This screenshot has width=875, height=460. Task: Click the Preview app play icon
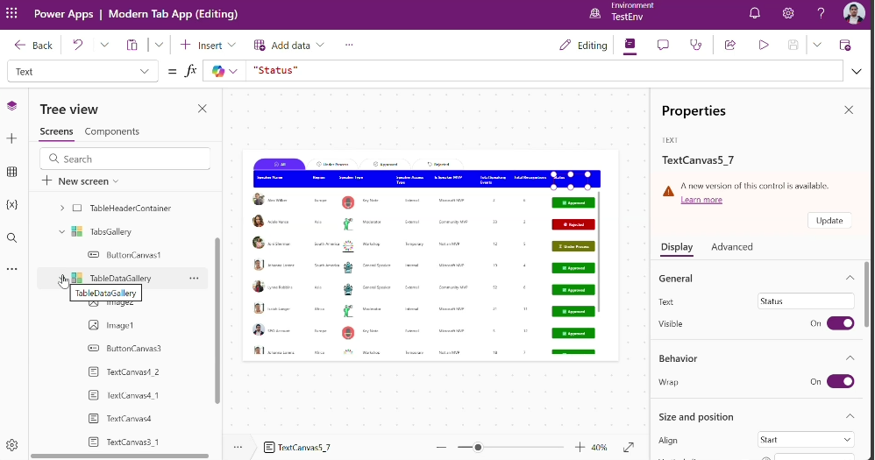point(764,46)
